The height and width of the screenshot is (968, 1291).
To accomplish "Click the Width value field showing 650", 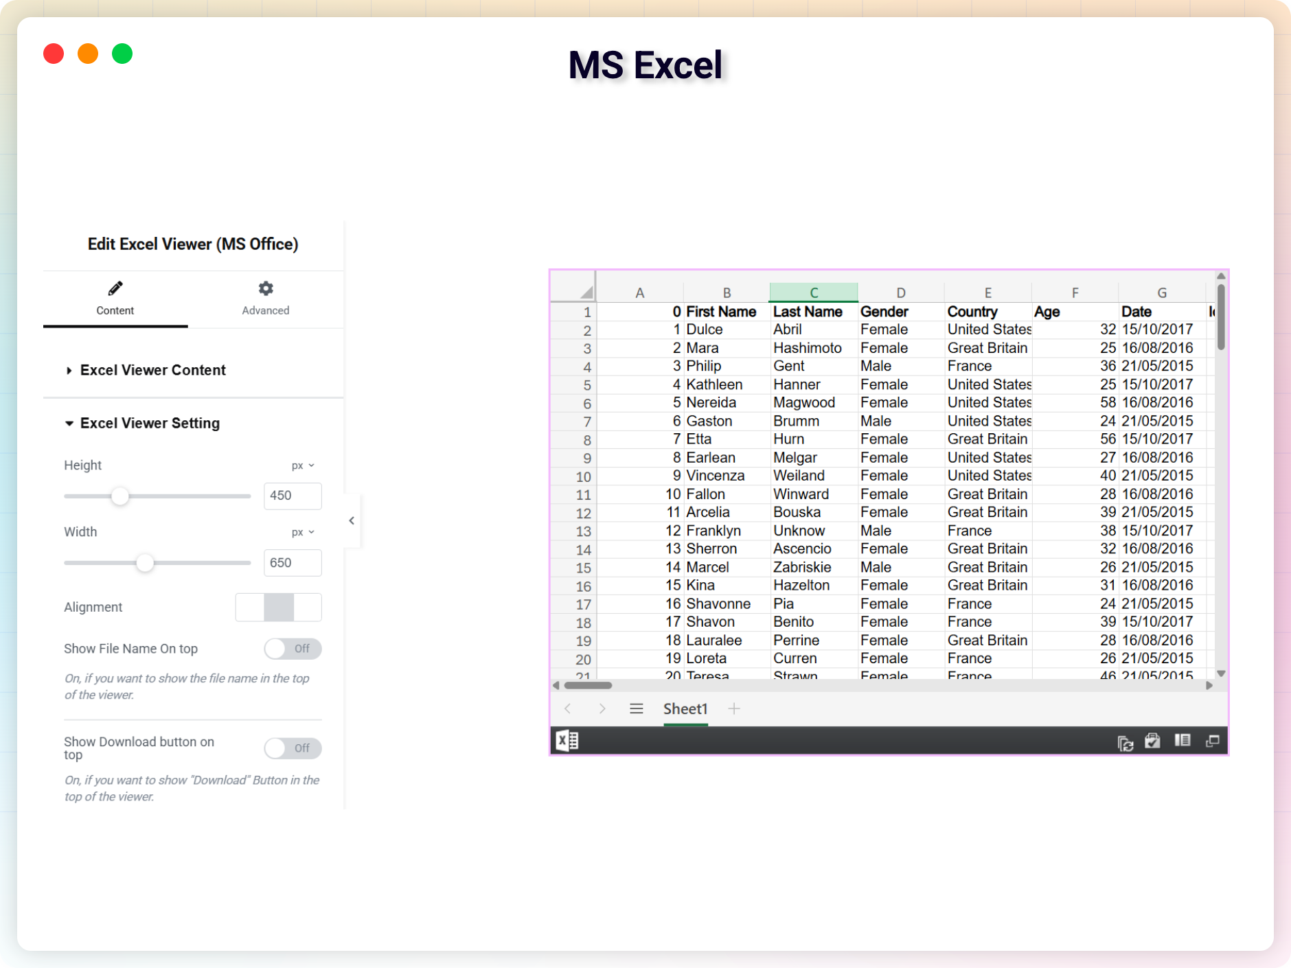I will [293, 563].
